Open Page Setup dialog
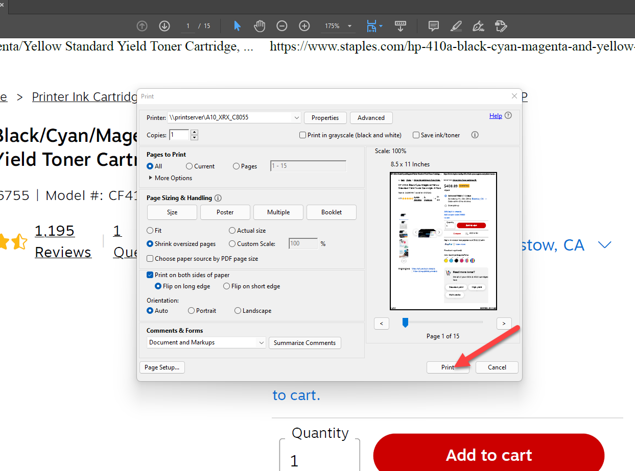This screenshot has height=471, width=635. click(162, 367)
